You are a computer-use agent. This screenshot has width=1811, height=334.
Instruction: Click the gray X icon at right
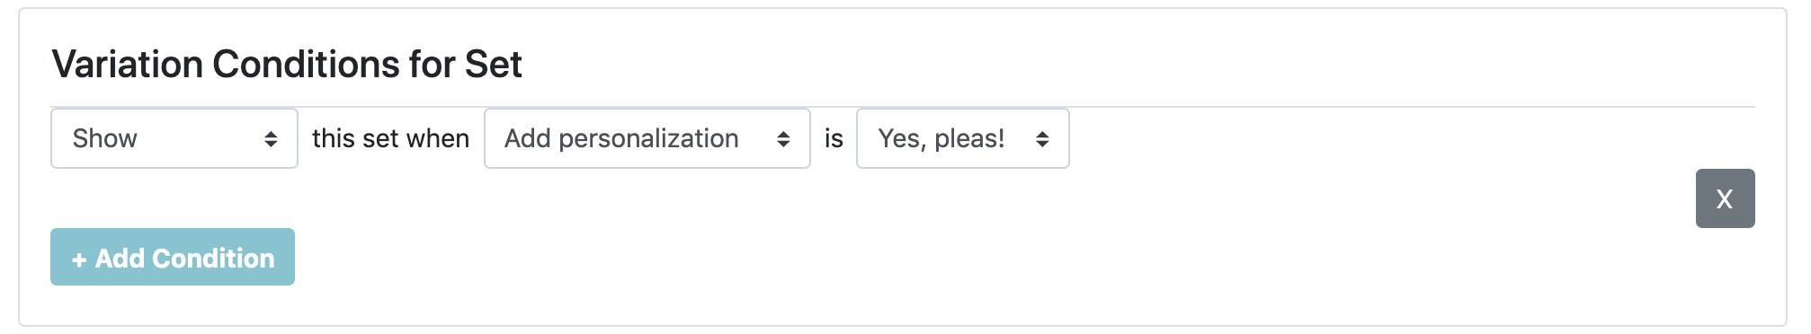pyautogui.click(x=1725, y=198)
